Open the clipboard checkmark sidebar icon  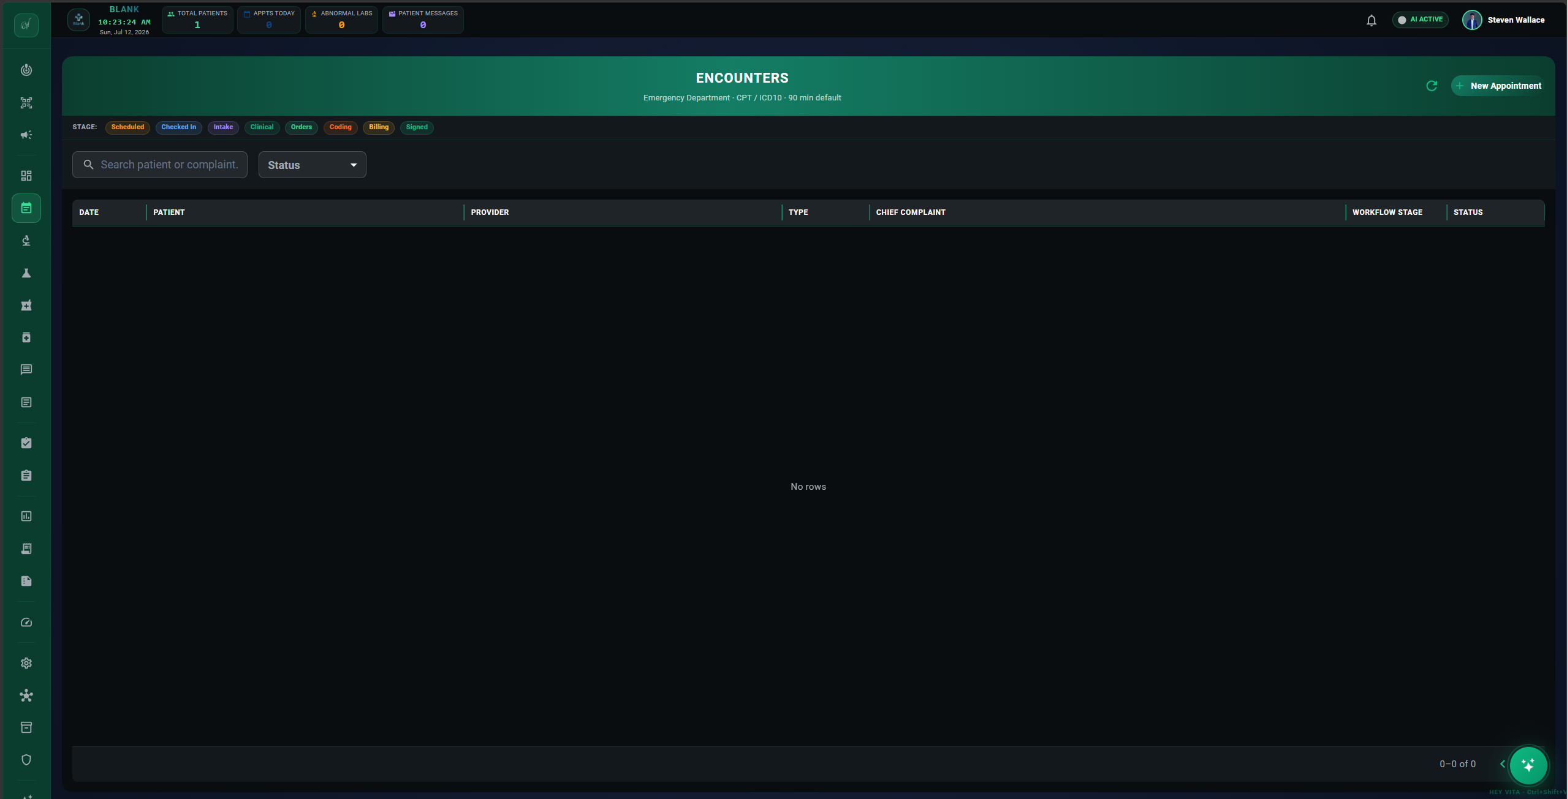tap(26, 443)
